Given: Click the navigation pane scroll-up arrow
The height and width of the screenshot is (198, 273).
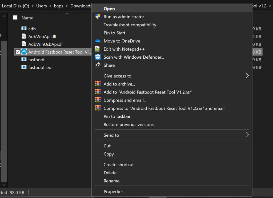Looking at the screenshot, I should click(x=4, y=16).
